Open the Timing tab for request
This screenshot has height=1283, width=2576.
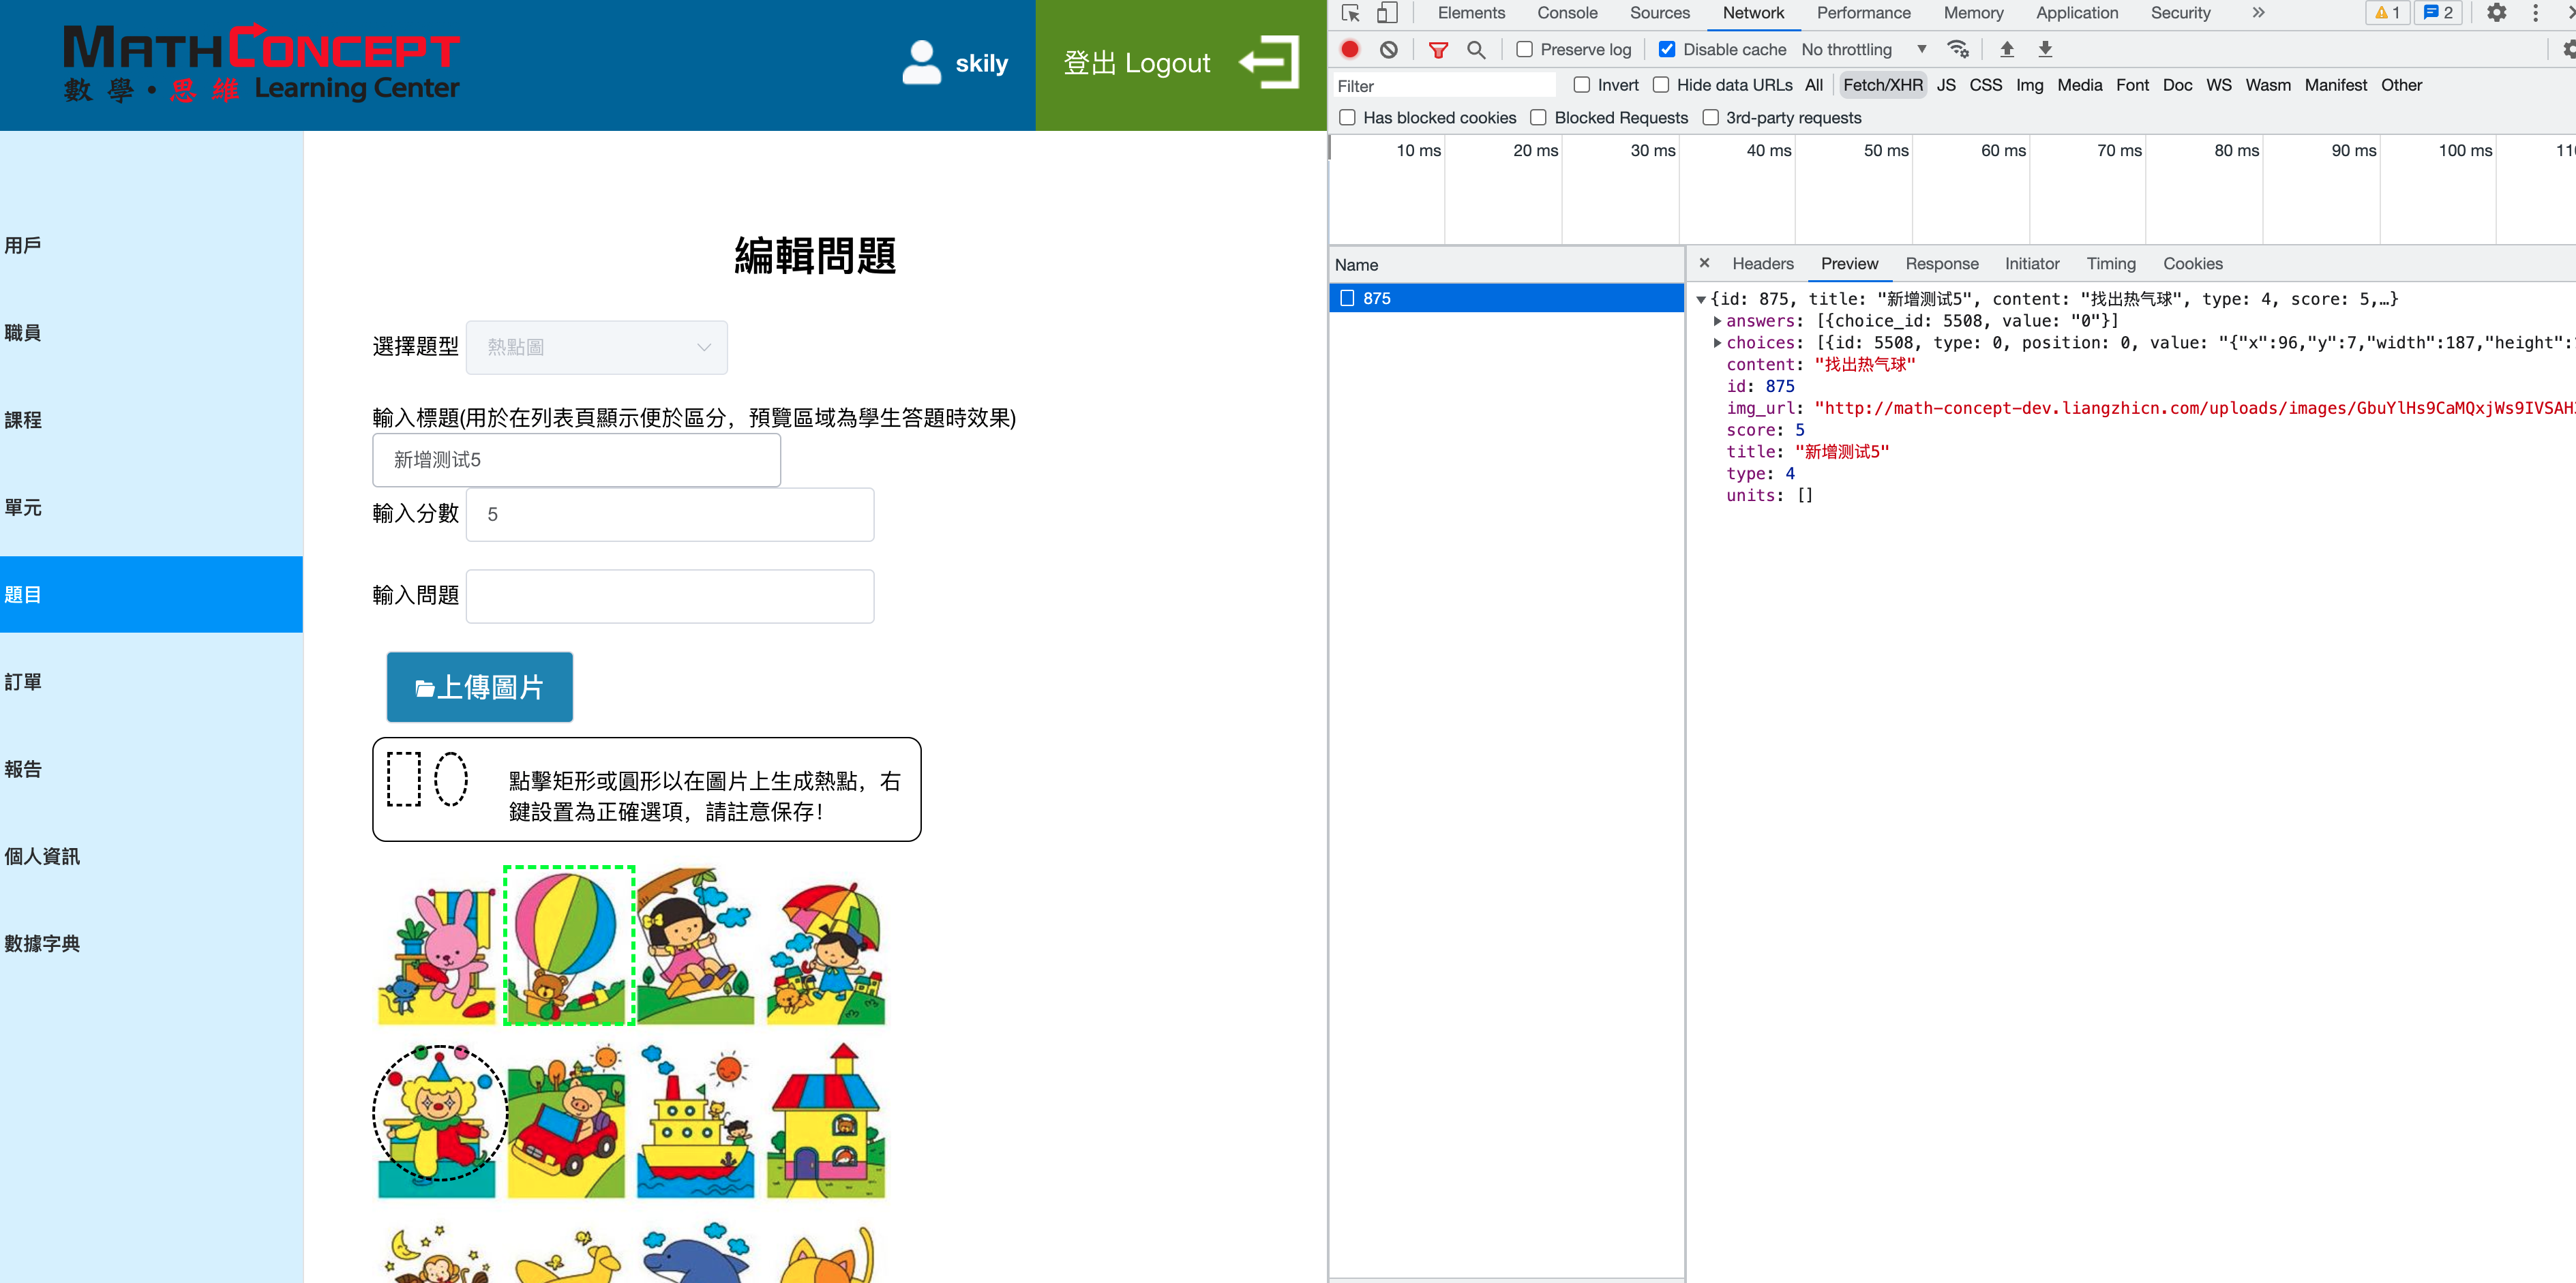coord(2110,263)
